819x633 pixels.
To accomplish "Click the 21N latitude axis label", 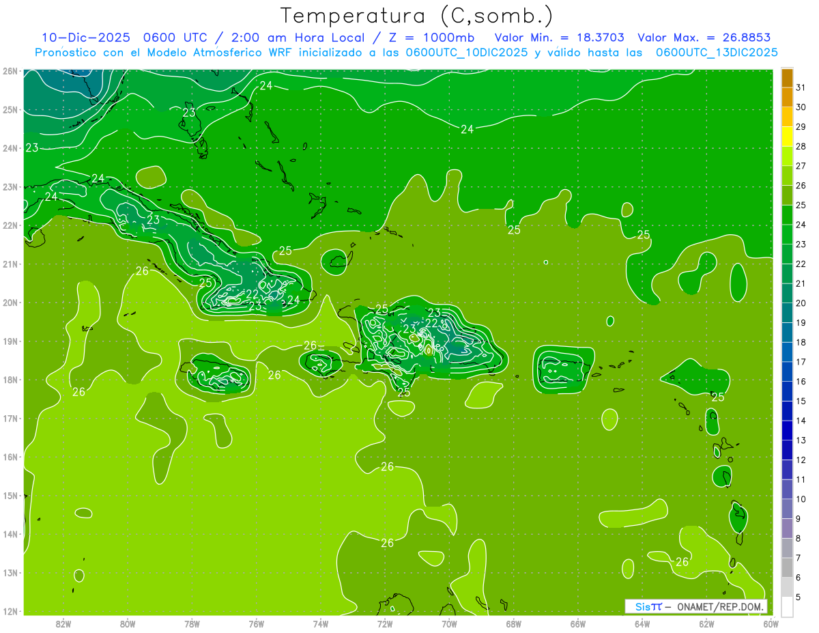I will tap(10, 264).
